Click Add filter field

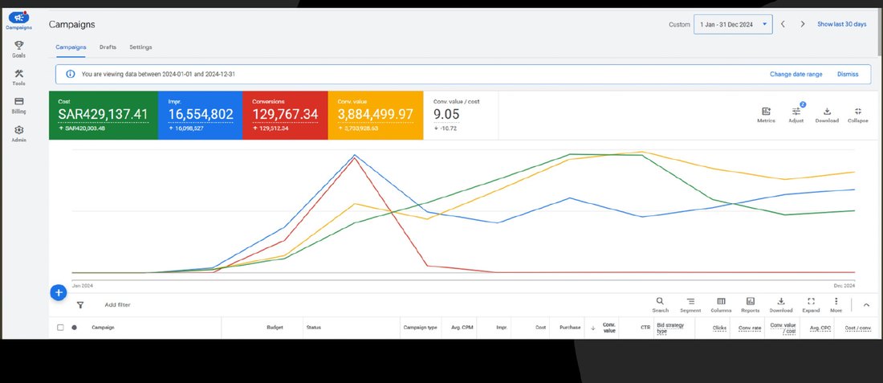[117, 304]
